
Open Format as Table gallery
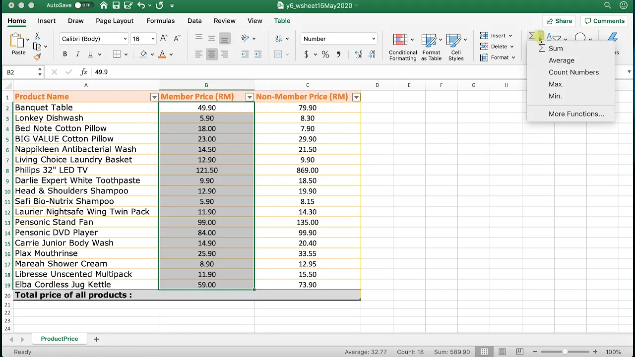431,47
